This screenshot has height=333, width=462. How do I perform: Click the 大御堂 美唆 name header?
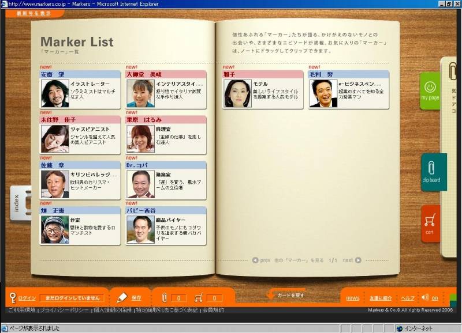click(166, 74)
